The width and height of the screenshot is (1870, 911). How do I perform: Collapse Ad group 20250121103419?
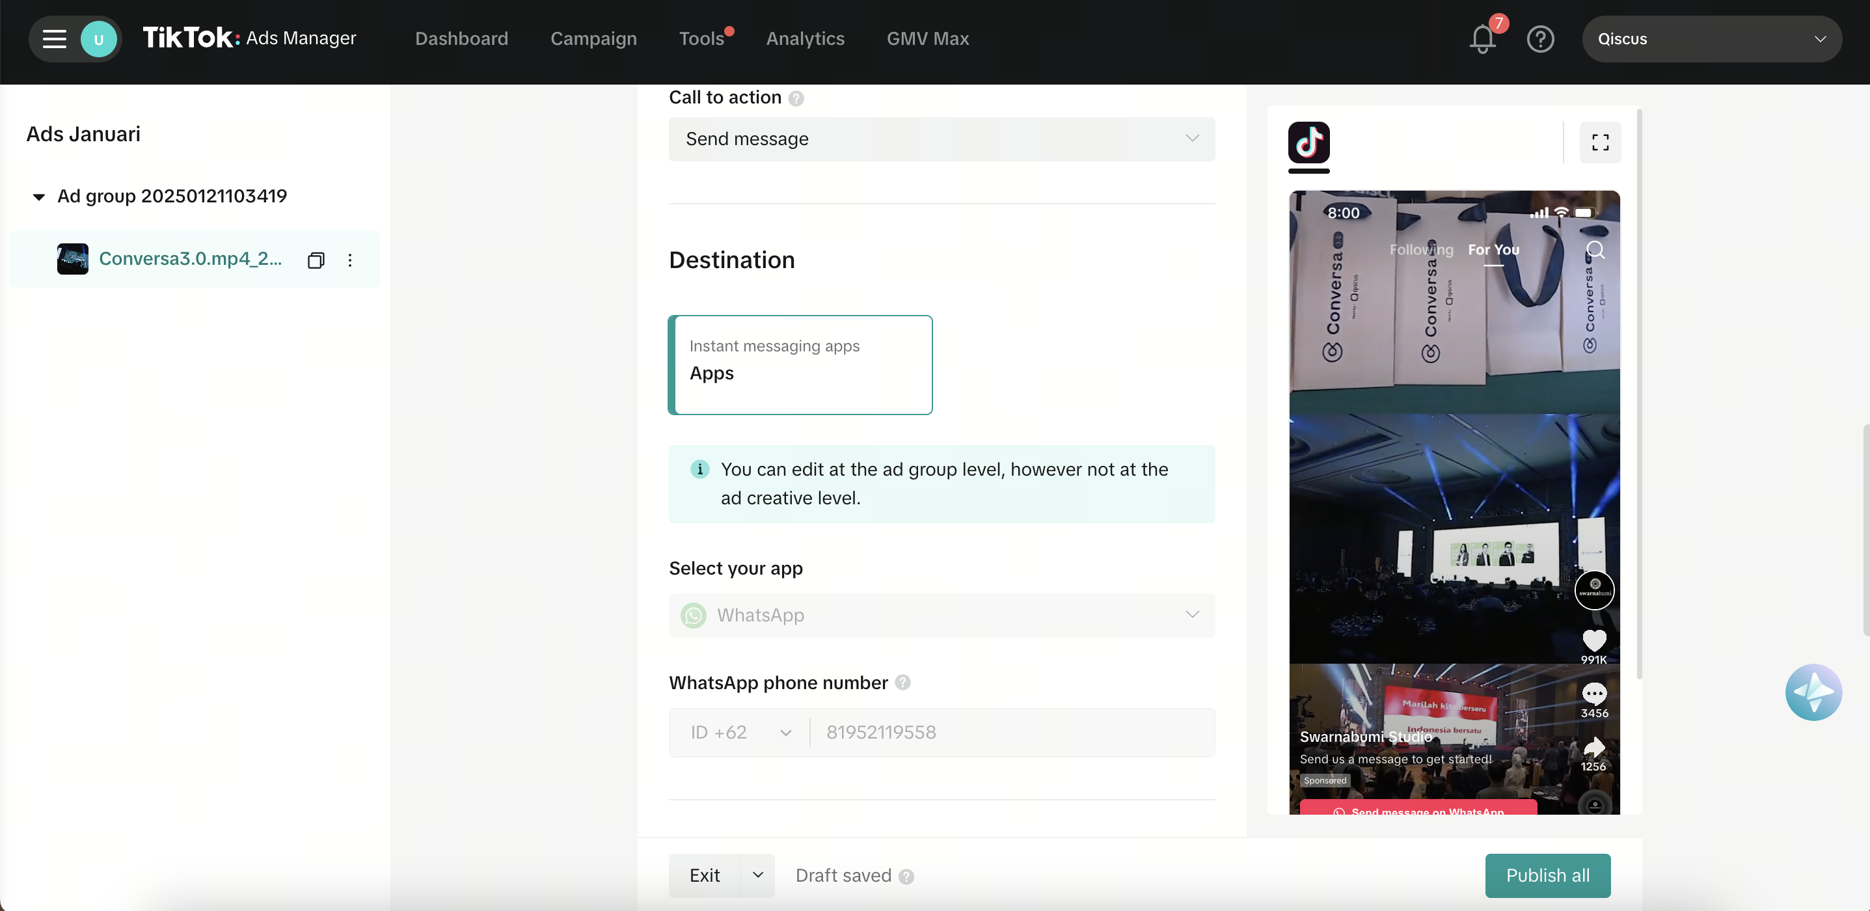click(38, 197)
